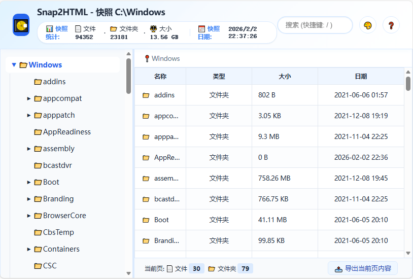Sort the list by 大小 column header

pyautogui.click(x=285, y=76)
